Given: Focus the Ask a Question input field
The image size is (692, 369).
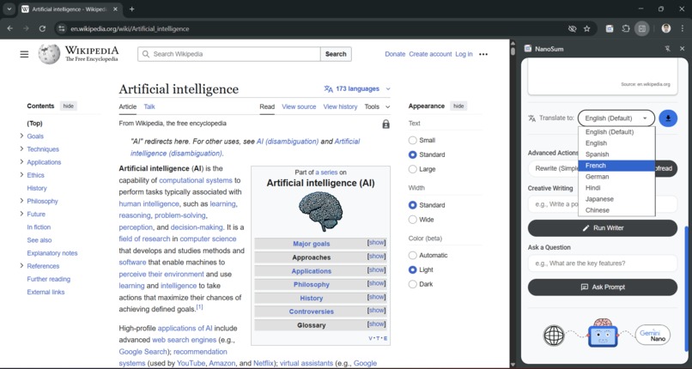Looking at the screenshot, I should tap(603, 263).
